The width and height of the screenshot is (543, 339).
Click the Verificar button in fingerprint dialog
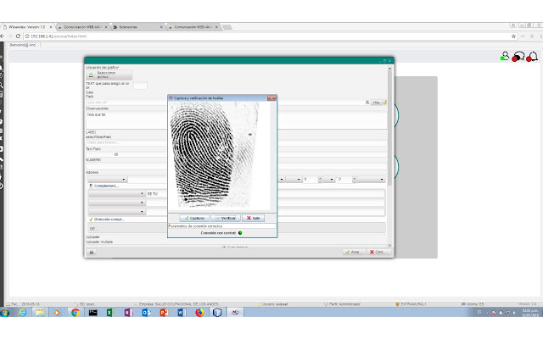[226, 218]
